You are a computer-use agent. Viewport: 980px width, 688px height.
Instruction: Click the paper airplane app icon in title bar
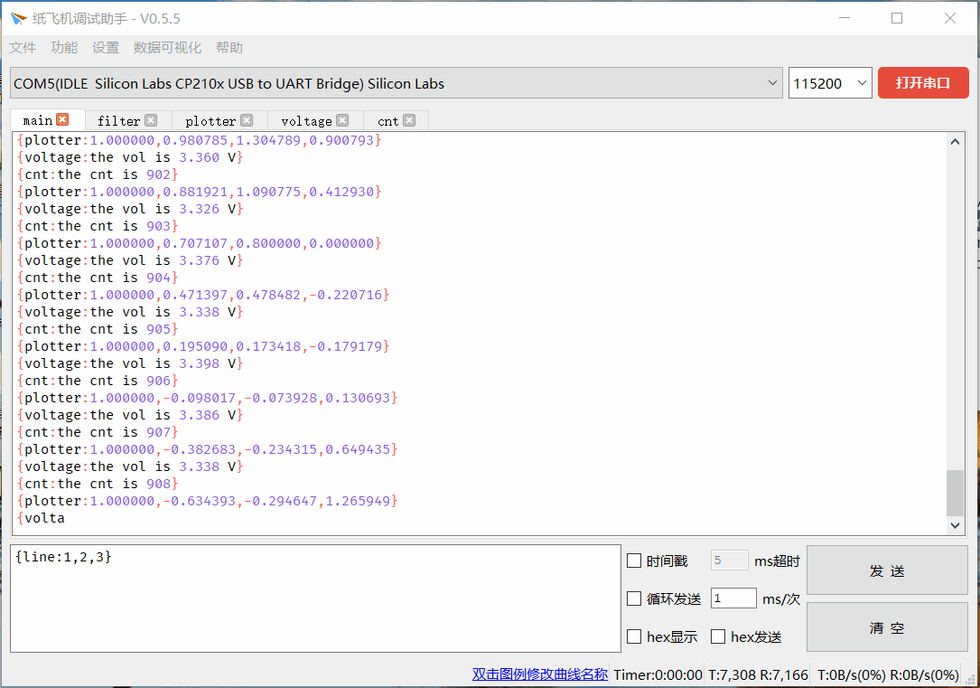coord(19,19)
